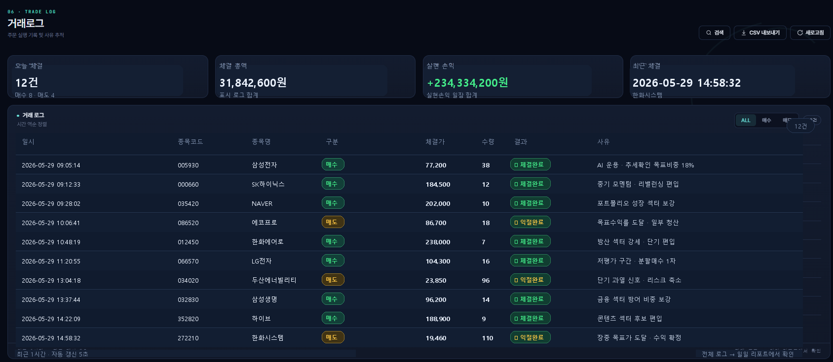Click stock code 012450
The width and height of the screenshot is (833, 362).
point(188,242)
